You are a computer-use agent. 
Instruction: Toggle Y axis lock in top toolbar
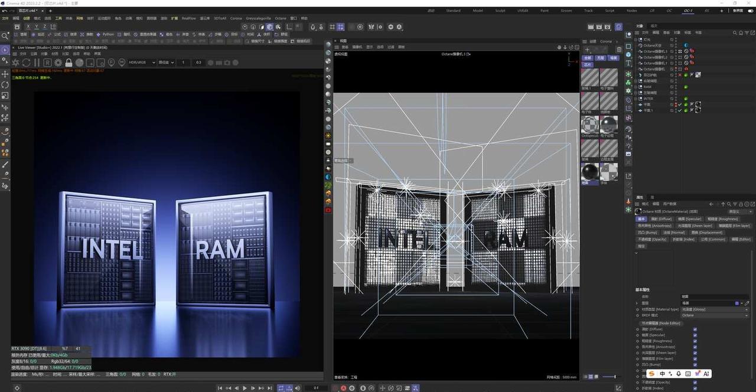(37, 27)
